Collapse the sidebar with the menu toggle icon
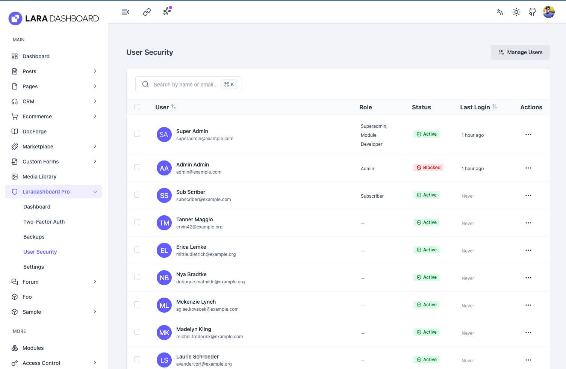This screenshot has height=369, width=566. 126,12
